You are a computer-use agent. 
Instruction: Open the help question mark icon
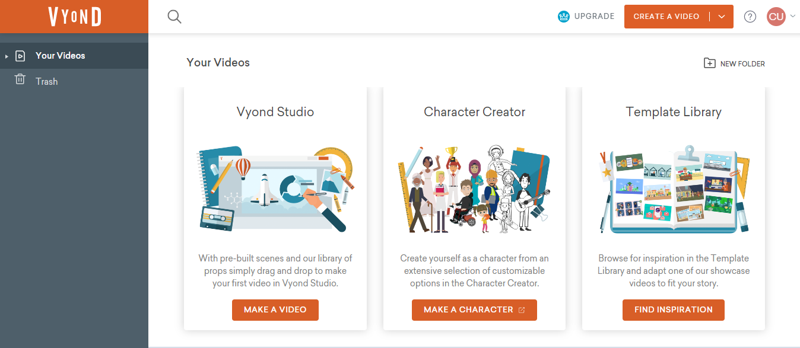(x=750, y=17)
